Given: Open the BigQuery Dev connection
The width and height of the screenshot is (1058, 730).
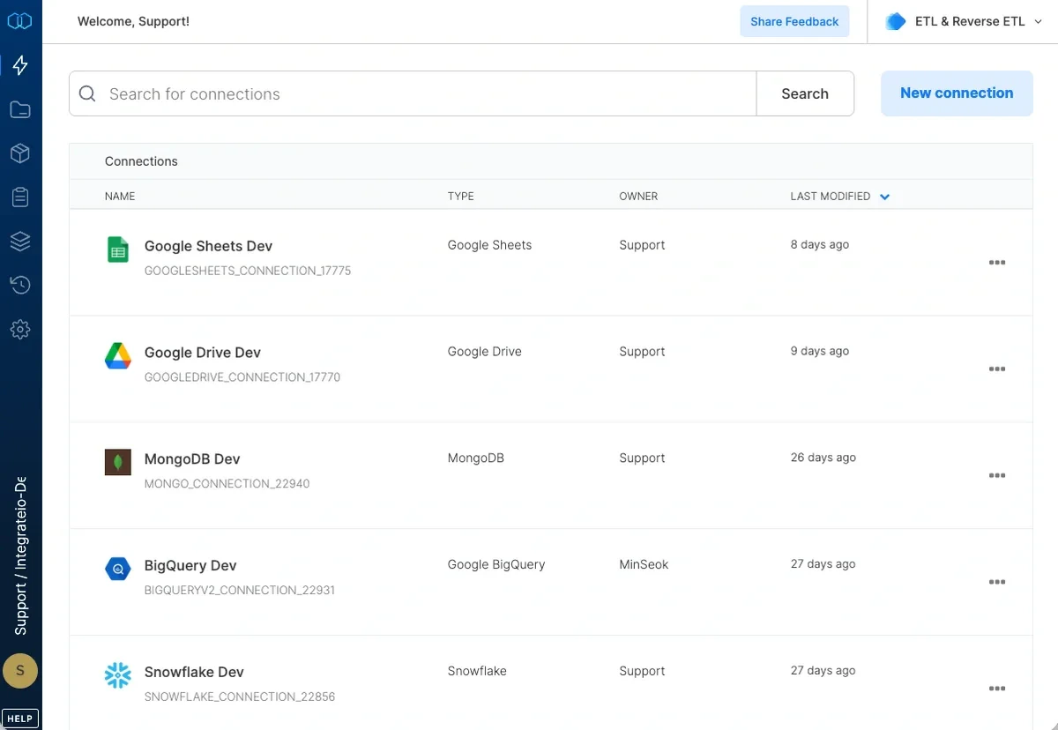Looking at the screenshot, I should coord(190,566).
